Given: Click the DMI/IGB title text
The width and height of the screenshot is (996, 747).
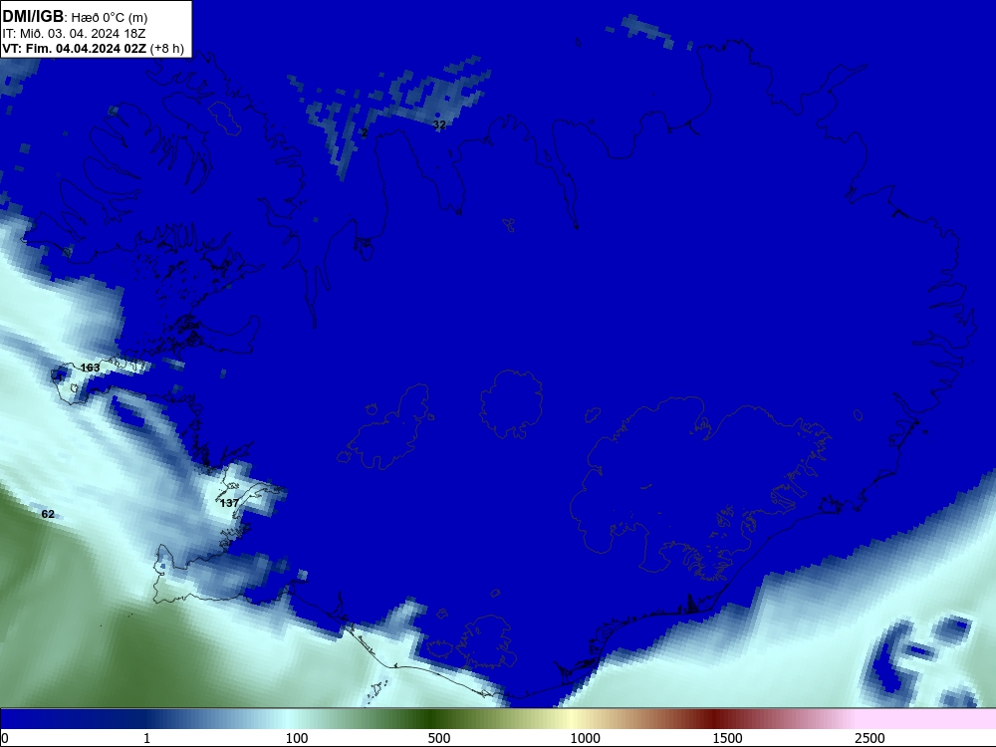Looking at the screenshot, I should (34, 16).
